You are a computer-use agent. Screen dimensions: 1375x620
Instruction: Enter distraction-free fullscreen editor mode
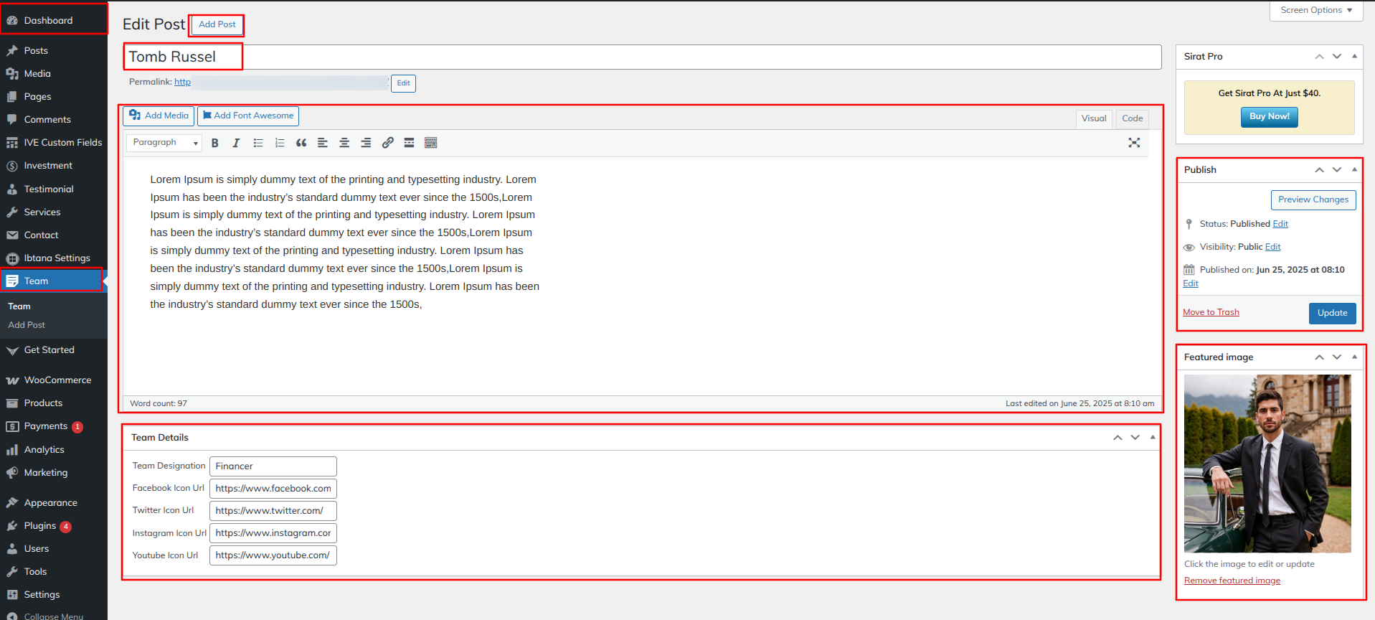(1133, 143)
